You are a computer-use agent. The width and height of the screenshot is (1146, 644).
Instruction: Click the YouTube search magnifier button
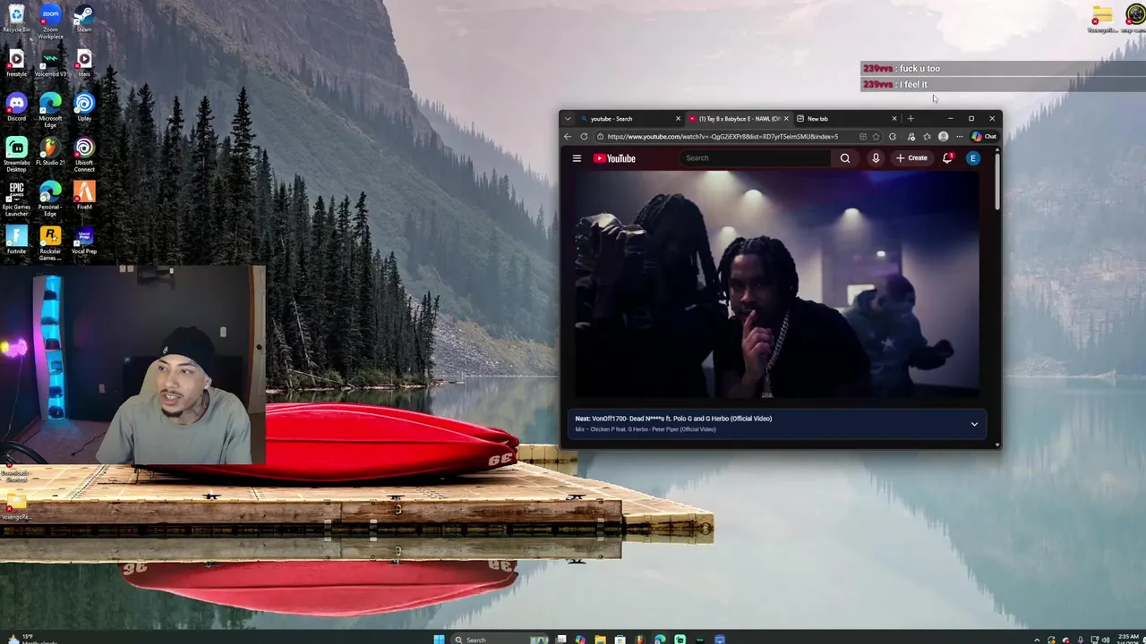coord(844,158)
